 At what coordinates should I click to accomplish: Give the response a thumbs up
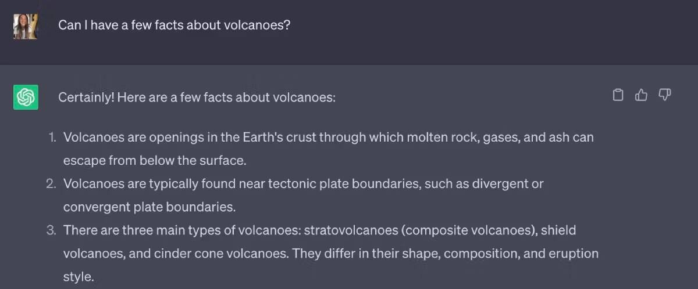point(641,95)
